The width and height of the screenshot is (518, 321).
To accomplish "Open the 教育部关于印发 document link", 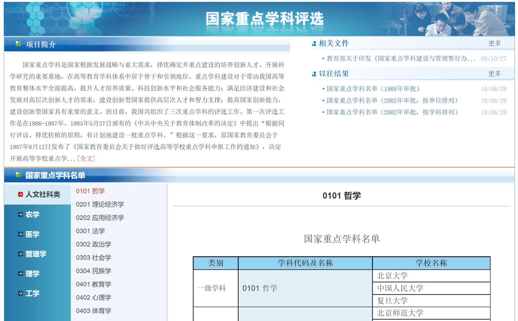I will [x=401, y=59].
